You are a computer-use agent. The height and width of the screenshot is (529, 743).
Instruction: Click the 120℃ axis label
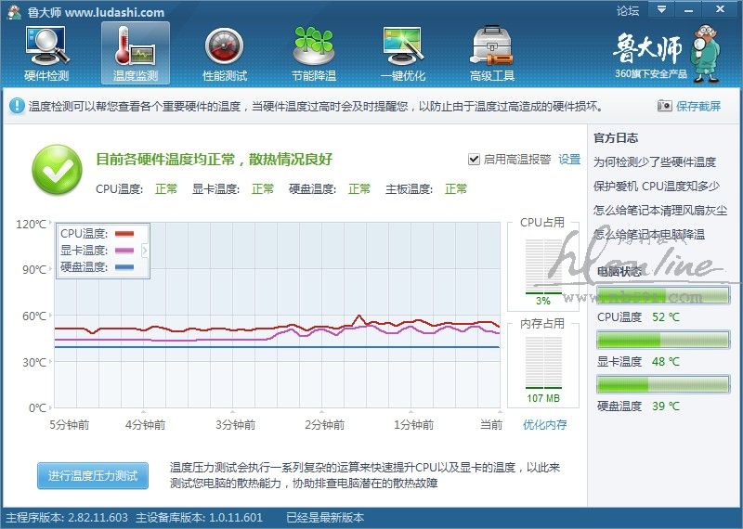[x=32, y=224]
